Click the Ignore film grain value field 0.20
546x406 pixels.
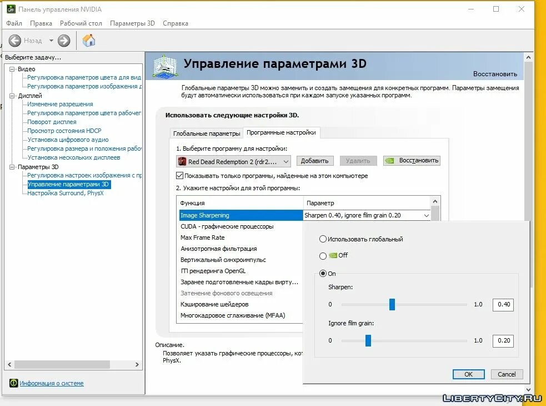pos(503,340)
